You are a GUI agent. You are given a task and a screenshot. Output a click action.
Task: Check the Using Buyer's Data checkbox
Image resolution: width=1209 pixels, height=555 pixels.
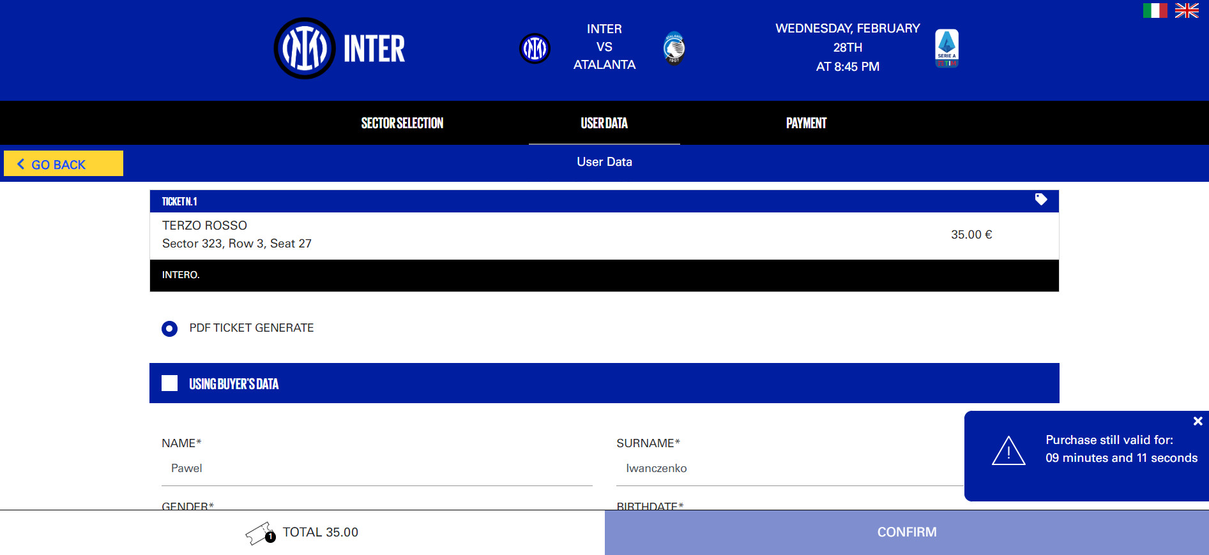[x=170, y=383]
